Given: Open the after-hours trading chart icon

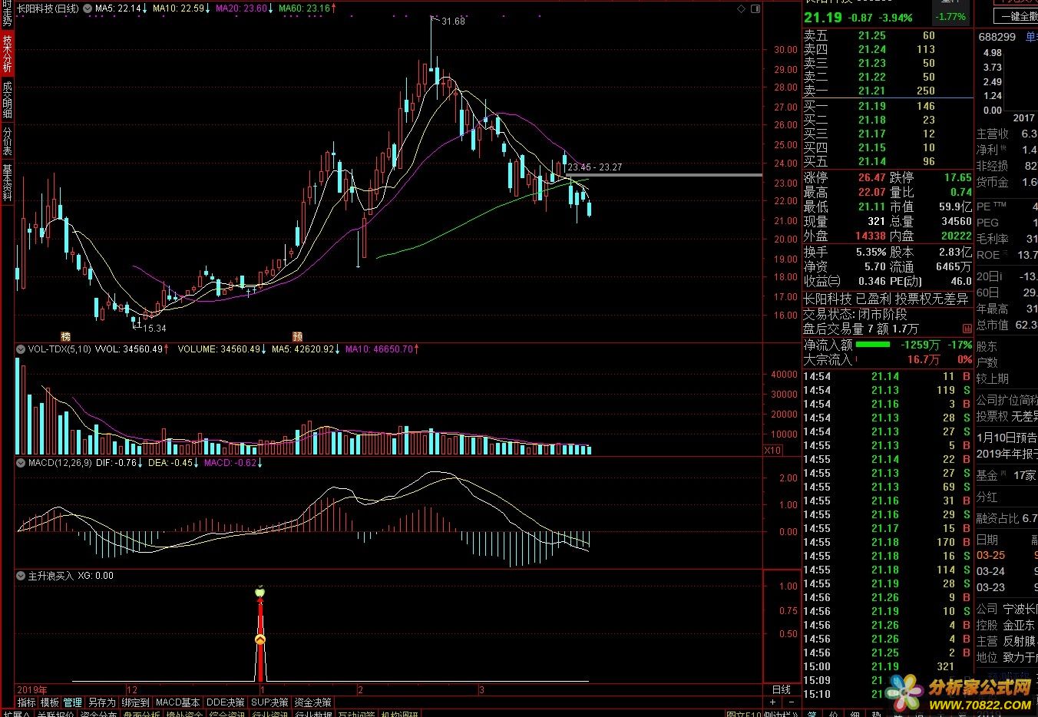Looking at the screenshot, I should [x=967, y=329].
